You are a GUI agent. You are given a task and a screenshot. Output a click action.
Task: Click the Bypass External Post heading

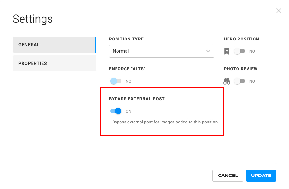(x=137, y=99)
